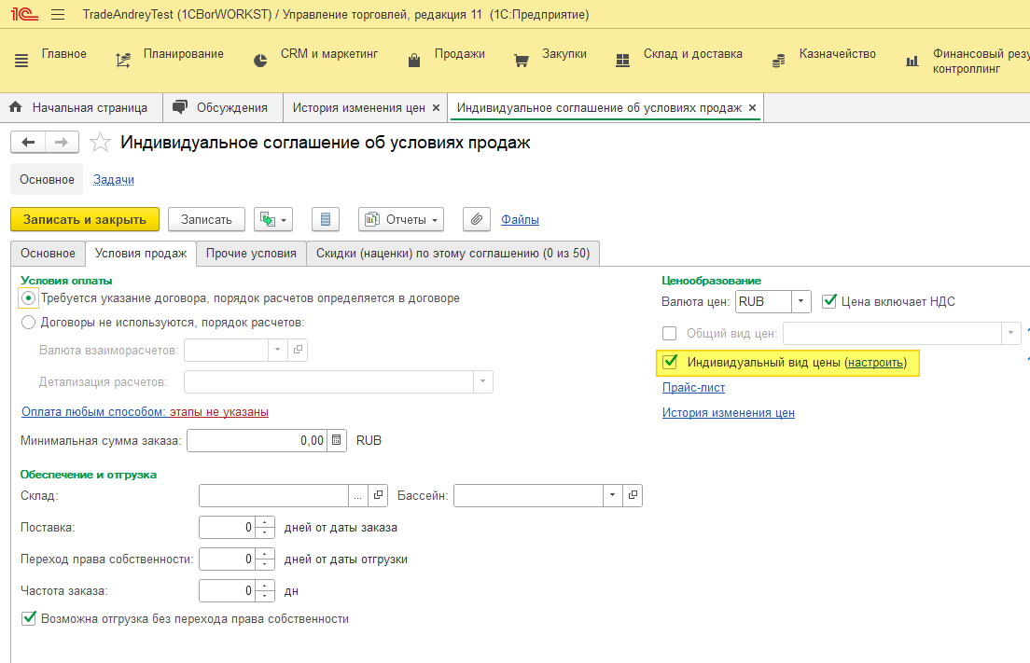The height and width of the screenshot is (663, 1030).
Task: Enable the 'Общий вид цен' checkbox
Action: (x=669, y=333)
